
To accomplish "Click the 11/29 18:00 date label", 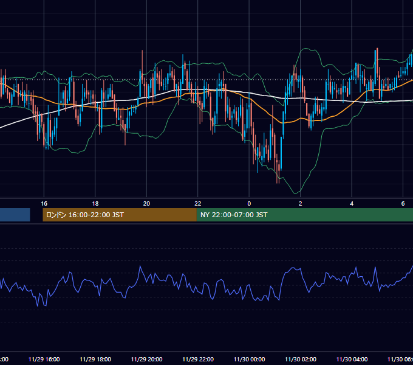I will click(95, 359).
